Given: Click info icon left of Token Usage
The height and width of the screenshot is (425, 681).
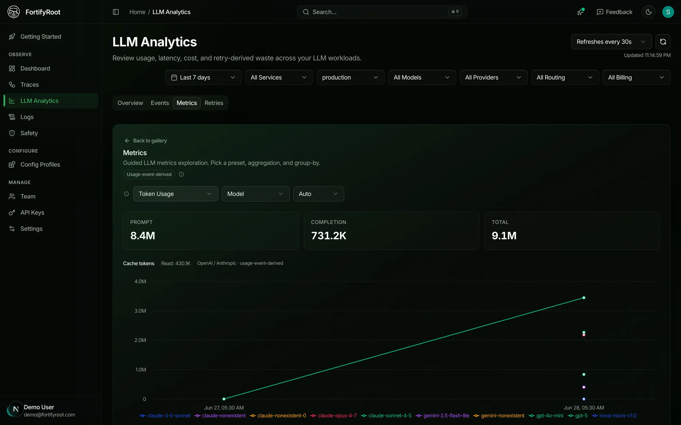Looking at the screenshot, I should coord(126,194).
